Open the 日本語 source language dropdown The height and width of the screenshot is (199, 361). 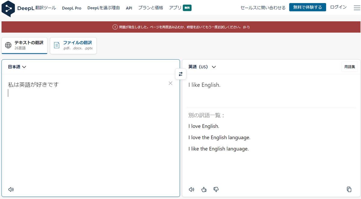coord(17,67)
